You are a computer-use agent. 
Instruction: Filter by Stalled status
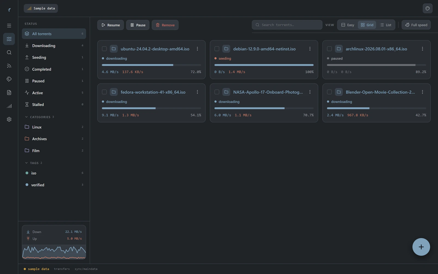(x=54, y=104)
